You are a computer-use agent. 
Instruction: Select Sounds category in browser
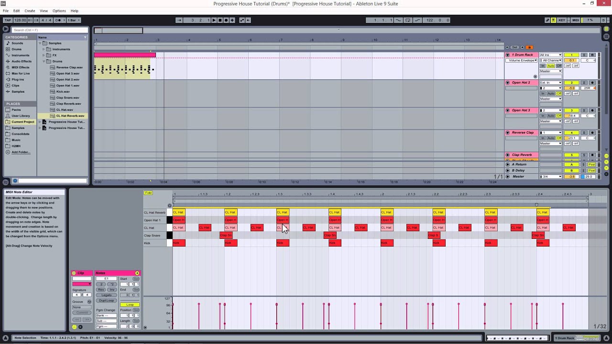[x=17, y=43]
